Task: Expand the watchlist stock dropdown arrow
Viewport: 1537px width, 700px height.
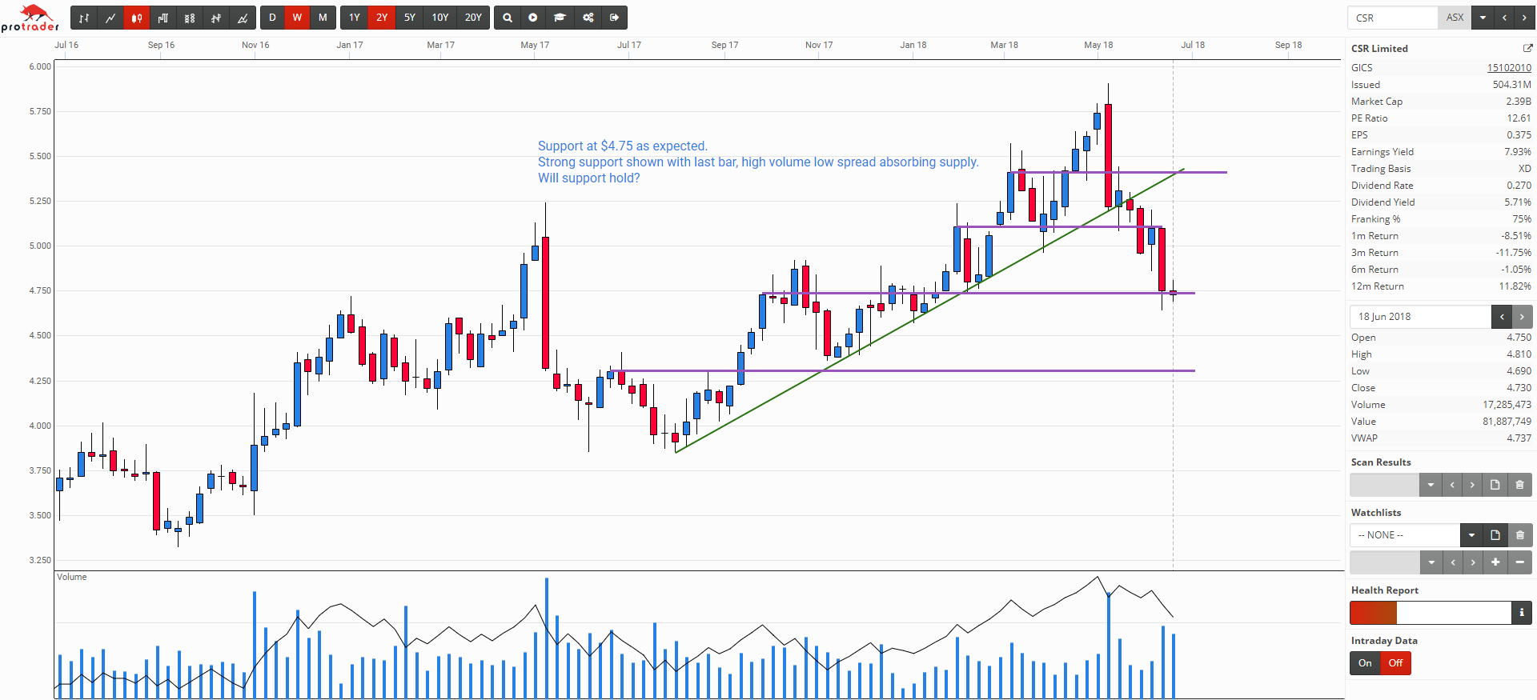Action: click(1431, 562)
